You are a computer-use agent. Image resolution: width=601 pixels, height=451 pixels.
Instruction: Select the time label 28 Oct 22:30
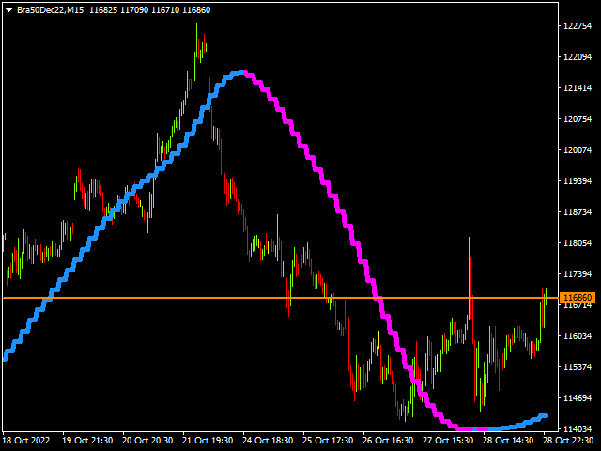pyautogui.click(x=568, y=441)
